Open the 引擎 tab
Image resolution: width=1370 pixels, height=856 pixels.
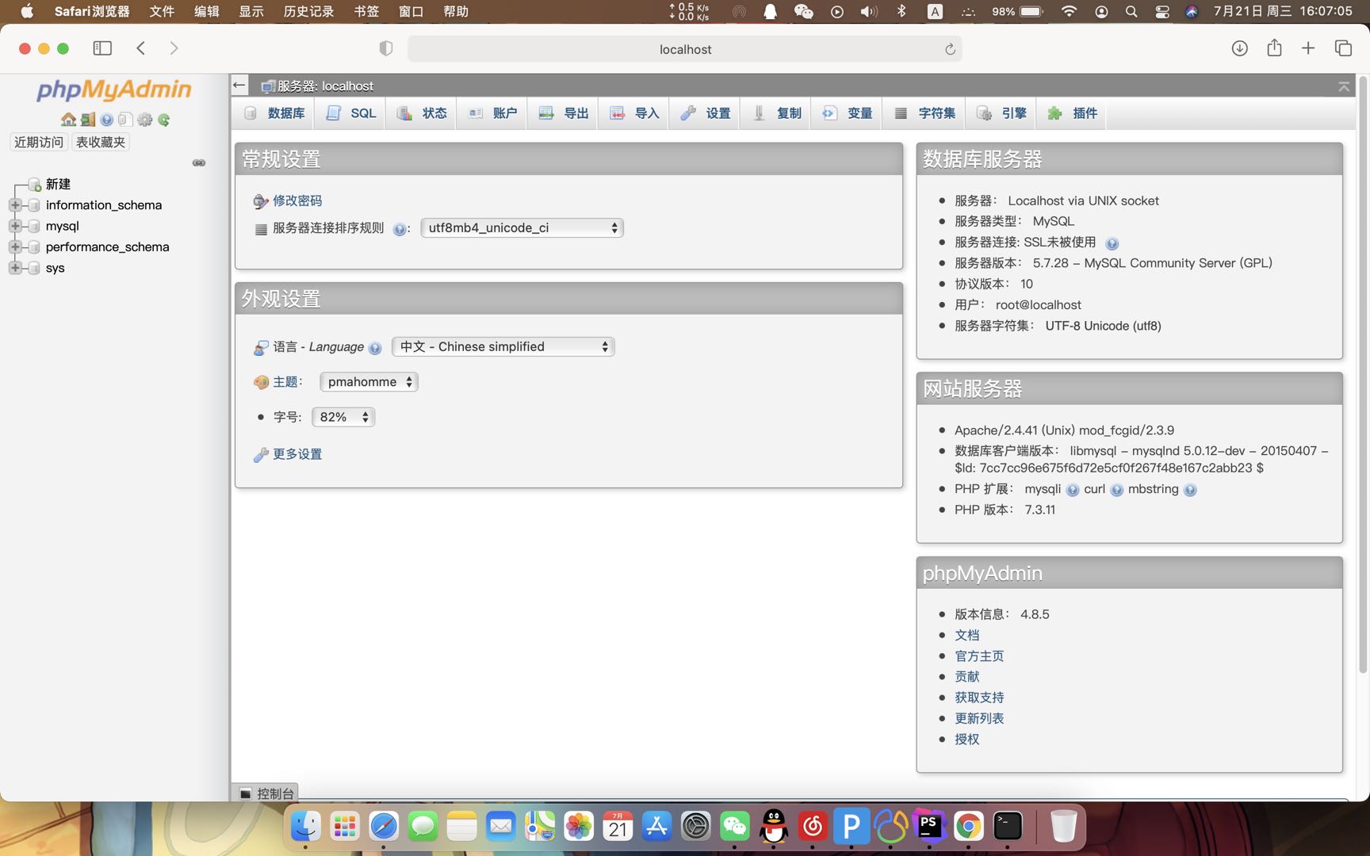pyautogui.click(x=1001, y=113)
